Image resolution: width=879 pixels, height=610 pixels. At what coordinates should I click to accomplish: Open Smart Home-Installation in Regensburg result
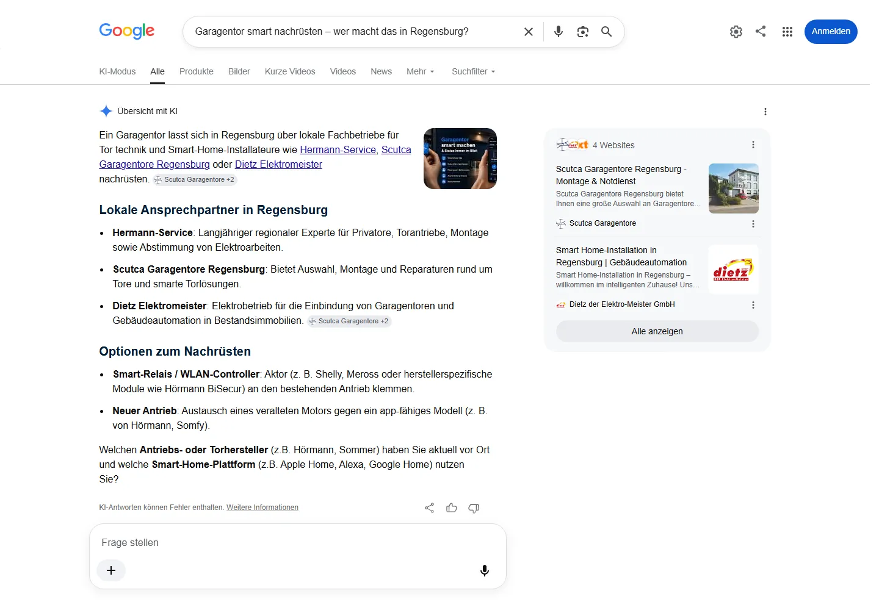[621, 256]
